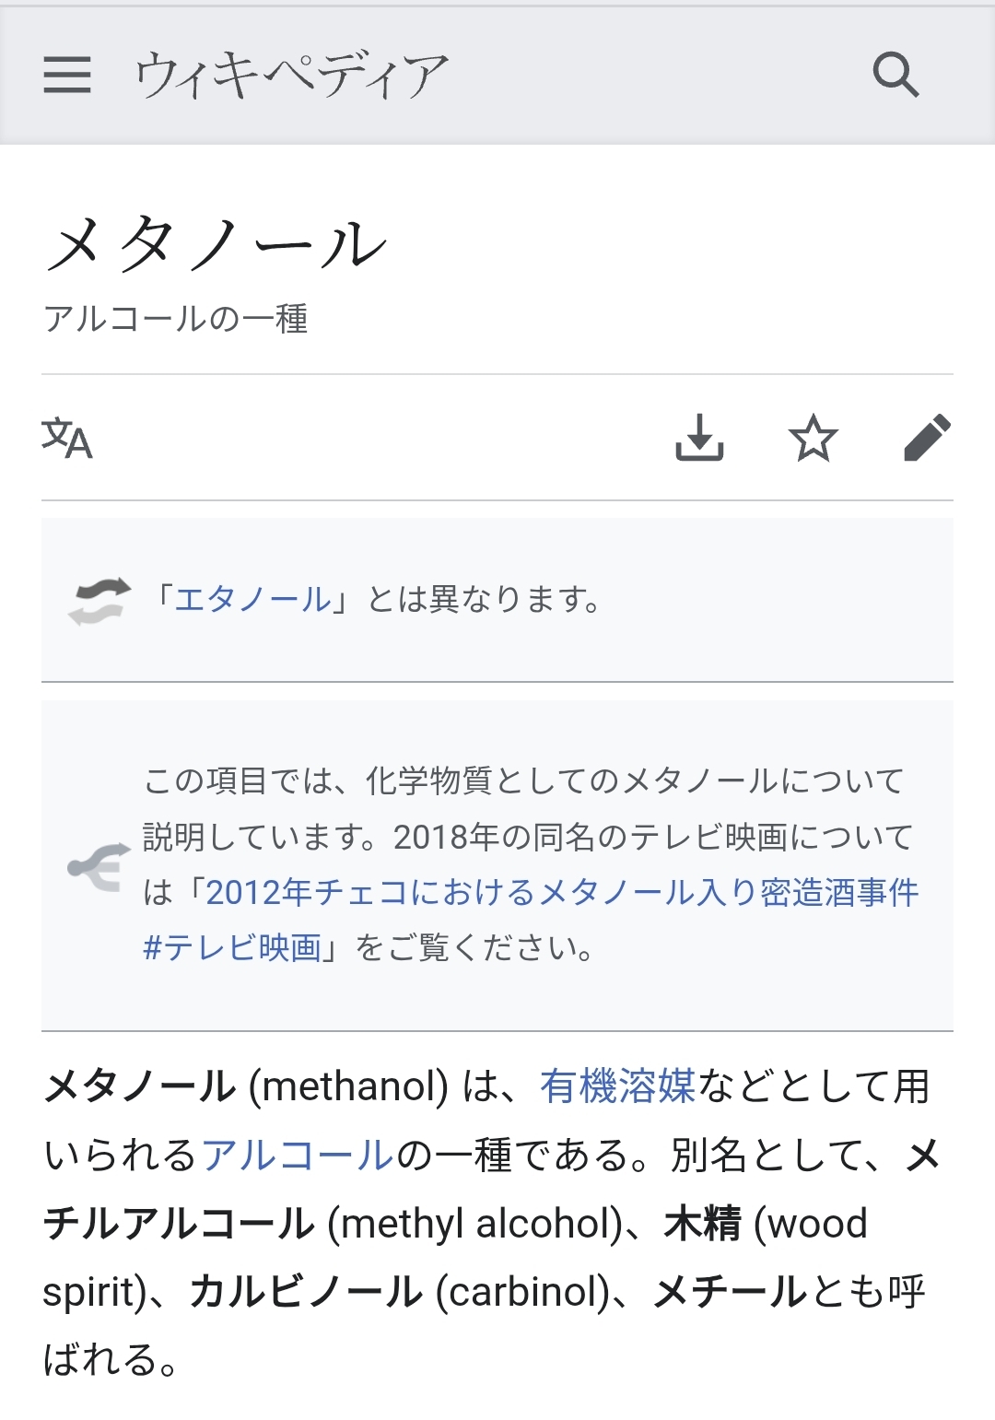Click the swap-arrows icon beside the エタノール notice
Image resolution: width=995 pixels, height=1420 pixels.
click(99, 601)
